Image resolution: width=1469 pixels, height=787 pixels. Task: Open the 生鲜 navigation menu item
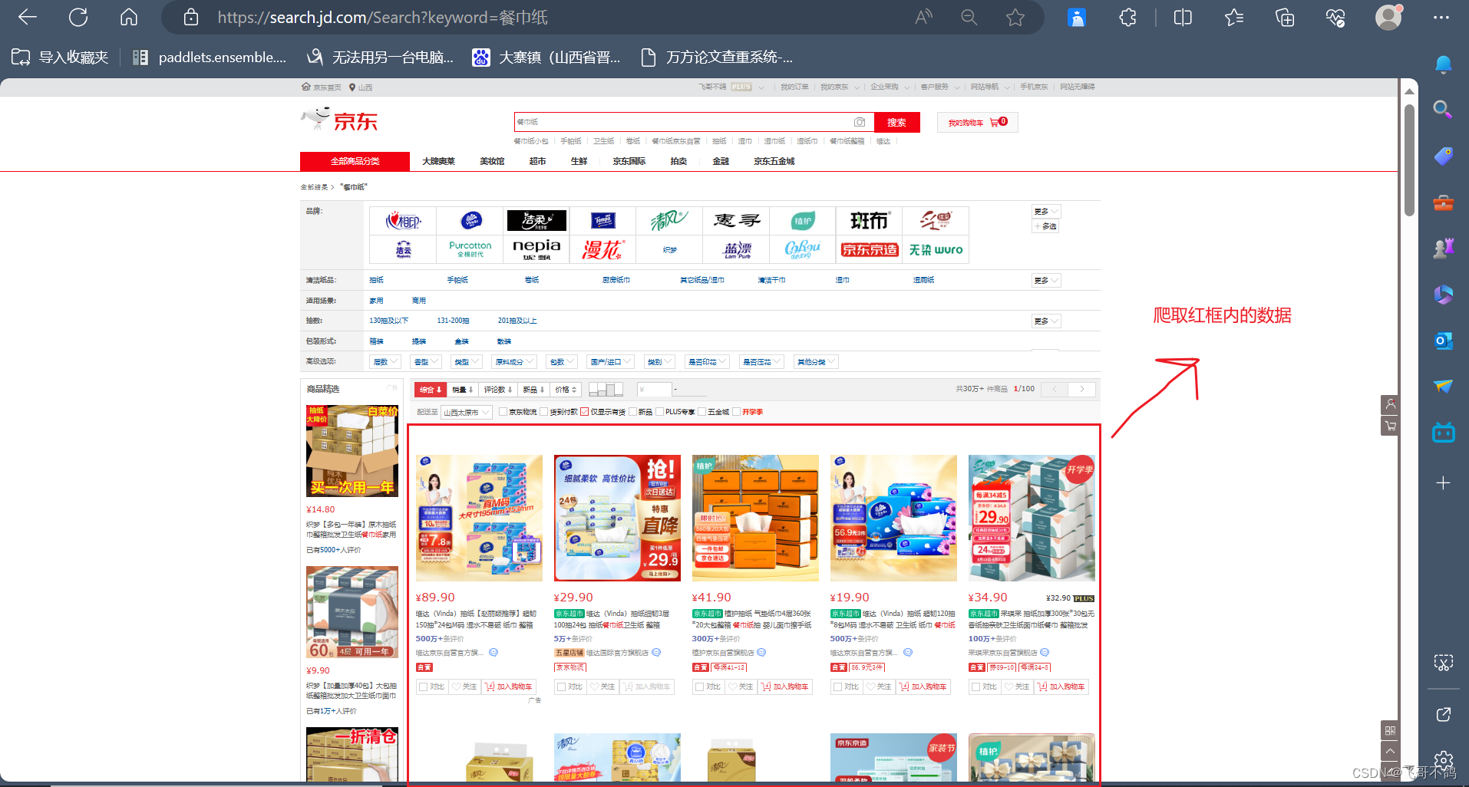579,161
